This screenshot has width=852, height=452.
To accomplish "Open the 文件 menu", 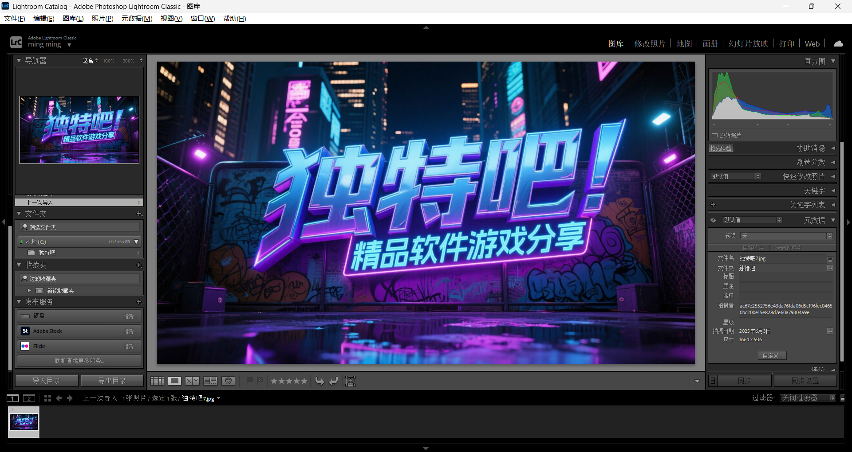I will [x=14, y=18].
